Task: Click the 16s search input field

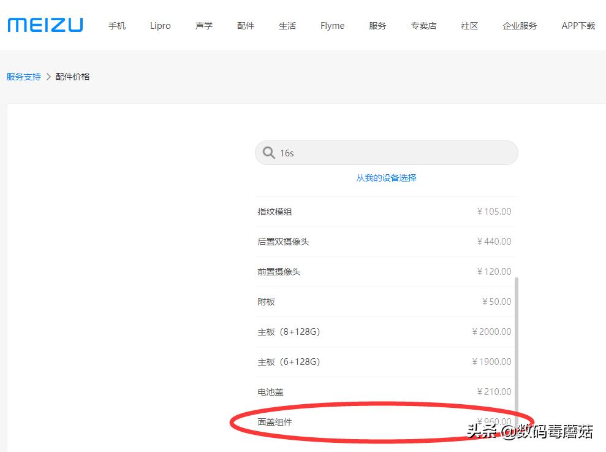Action: coord(386,152)
